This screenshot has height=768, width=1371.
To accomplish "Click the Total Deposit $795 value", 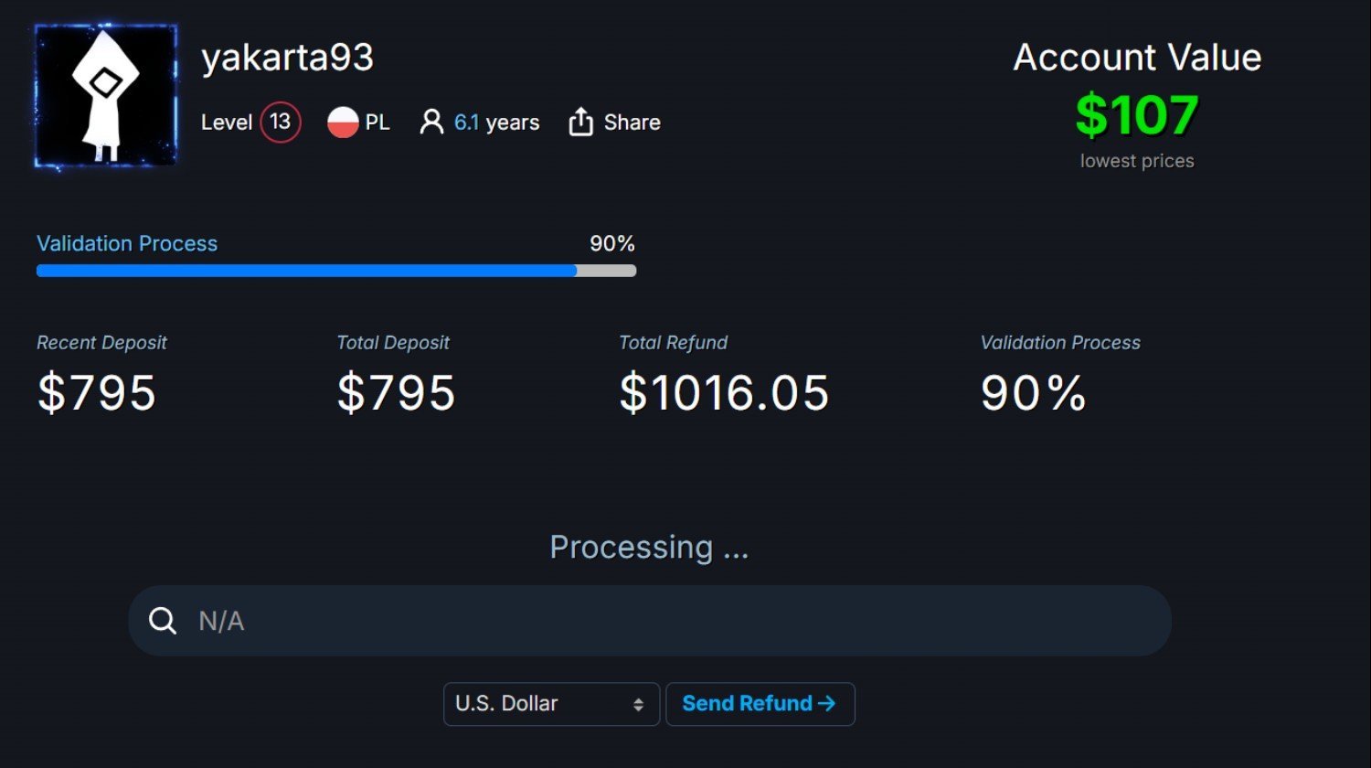I will [396, 393].
